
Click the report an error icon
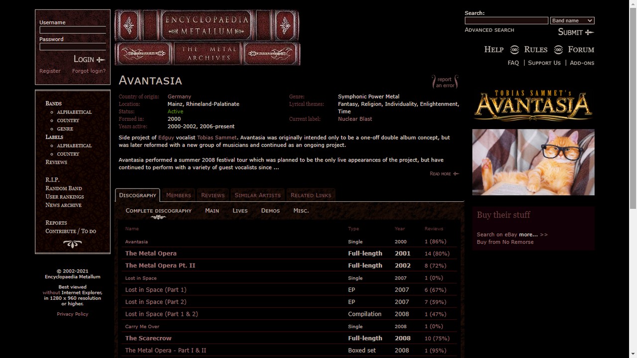tap(445, 82)
